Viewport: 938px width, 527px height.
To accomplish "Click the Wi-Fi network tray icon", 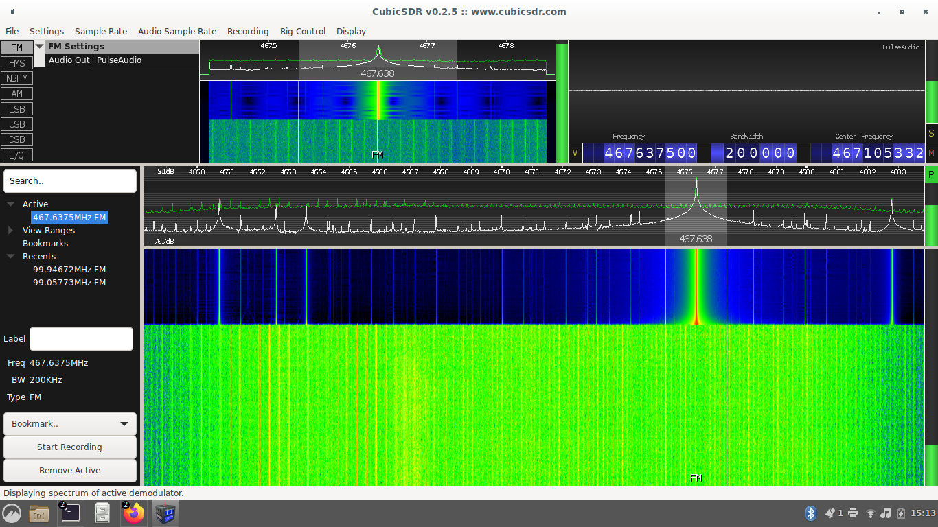I will pos(871,513).
